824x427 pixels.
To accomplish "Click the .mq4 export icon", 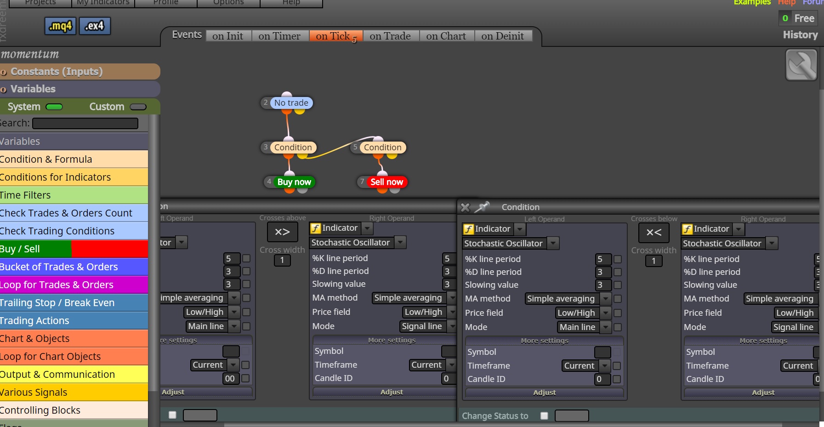I will (x=60, y=26).
